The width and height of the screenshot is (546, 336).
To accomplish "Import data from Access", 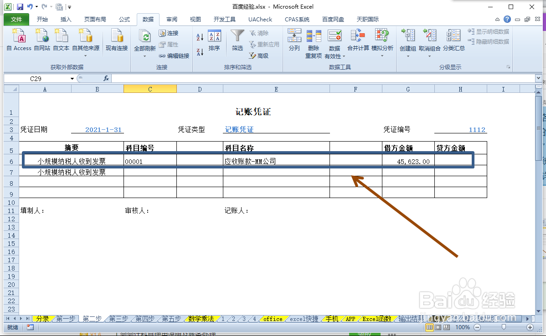I will [x=19, y=40].
